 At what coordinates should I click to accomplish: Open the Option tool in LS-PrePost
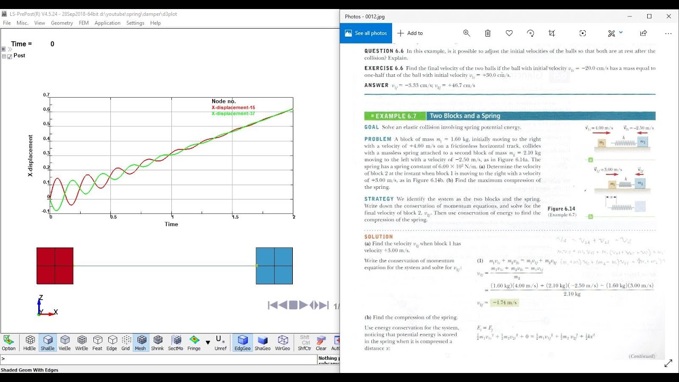pos(8,343)
